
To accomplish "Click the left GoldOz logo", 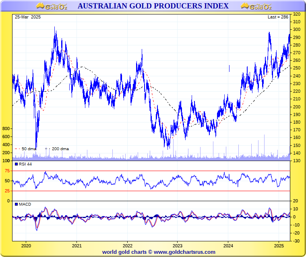I will click(x=52, y=6).
